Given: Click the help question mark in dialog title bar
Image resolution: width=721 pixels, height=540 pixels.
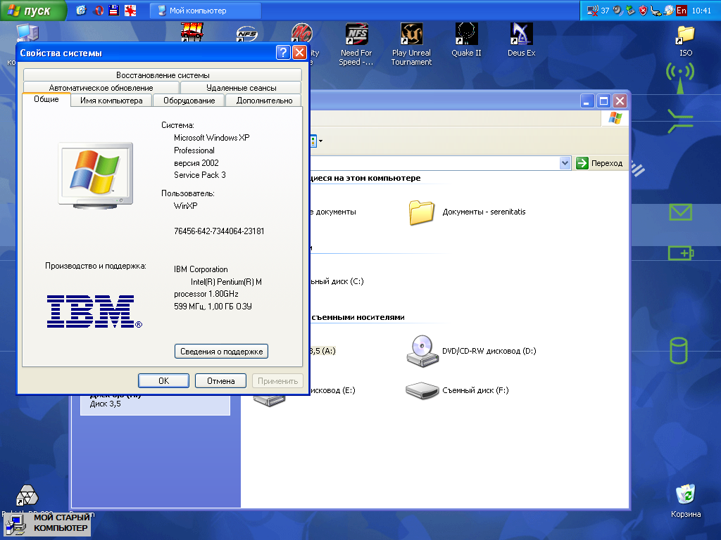Looking at the screenshot, I should coord(283,53).
